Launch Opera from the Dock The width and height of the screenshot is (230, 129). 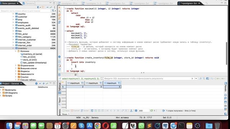[106, 126]
